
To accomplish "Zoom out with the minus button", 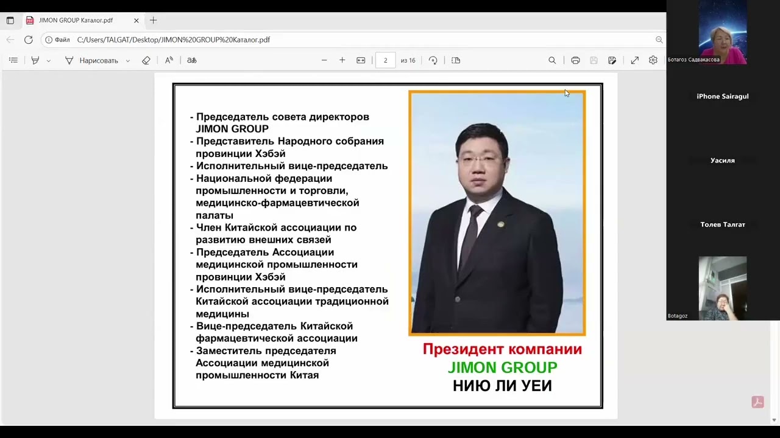I will pyautogui.click(x=324, y=60).
